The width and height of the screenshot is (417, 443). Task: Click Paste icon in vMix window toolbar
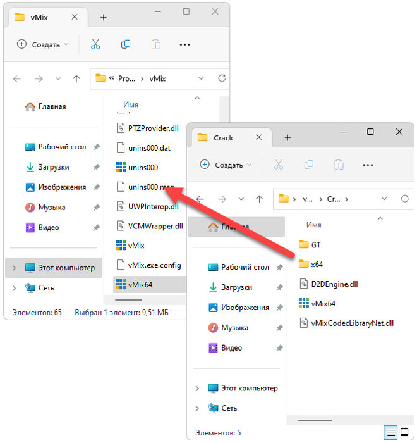point(155,44)
